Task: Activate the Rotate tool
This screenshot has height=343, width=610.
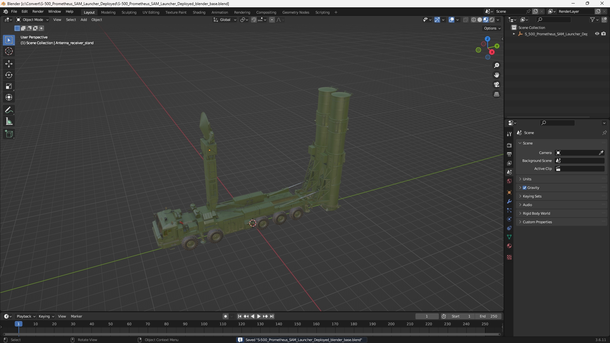Action: pos(9,75)
